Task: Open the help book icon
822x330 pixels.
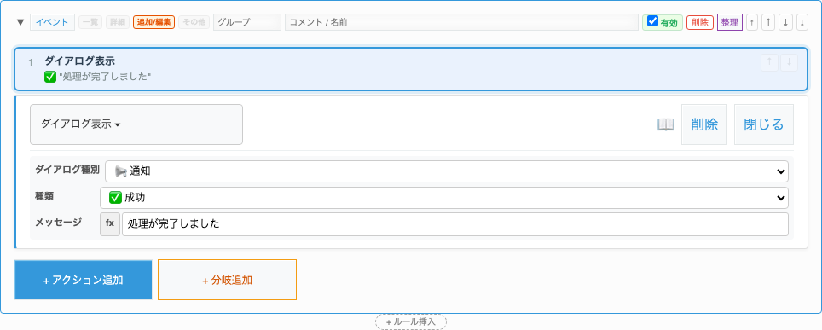Action: [666, 124]
